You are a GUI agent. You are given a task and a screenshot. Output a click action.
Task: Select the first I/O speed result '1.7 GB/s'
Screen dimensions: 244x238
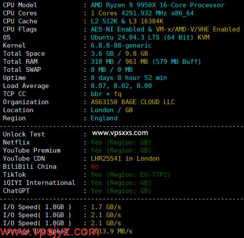[106, 207]
